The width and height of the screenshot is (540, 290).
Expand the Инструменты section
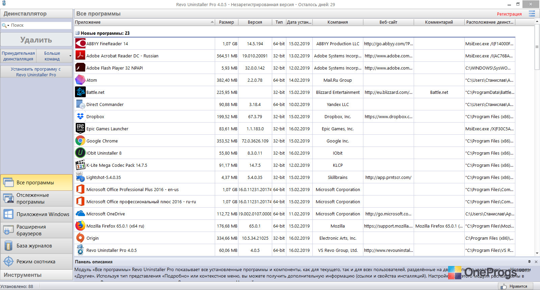click(x=36, y=275)
